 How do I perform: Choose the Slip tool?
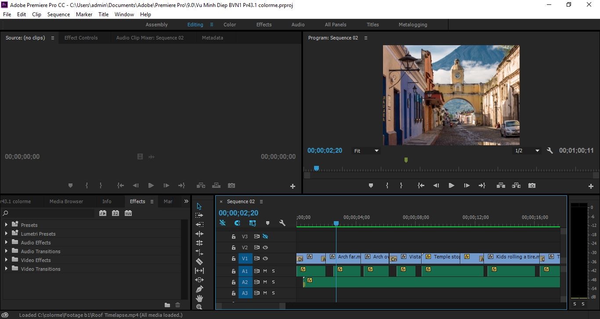coord(199,271)
